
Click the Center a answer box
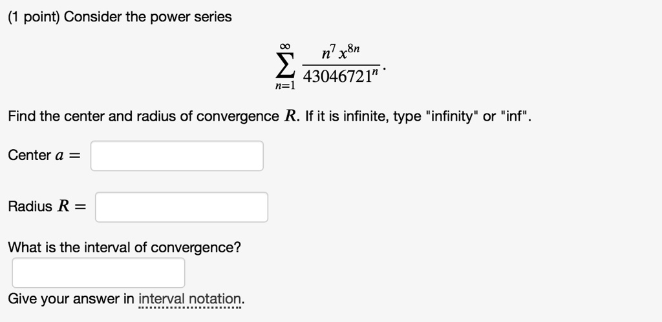[176, 156]
